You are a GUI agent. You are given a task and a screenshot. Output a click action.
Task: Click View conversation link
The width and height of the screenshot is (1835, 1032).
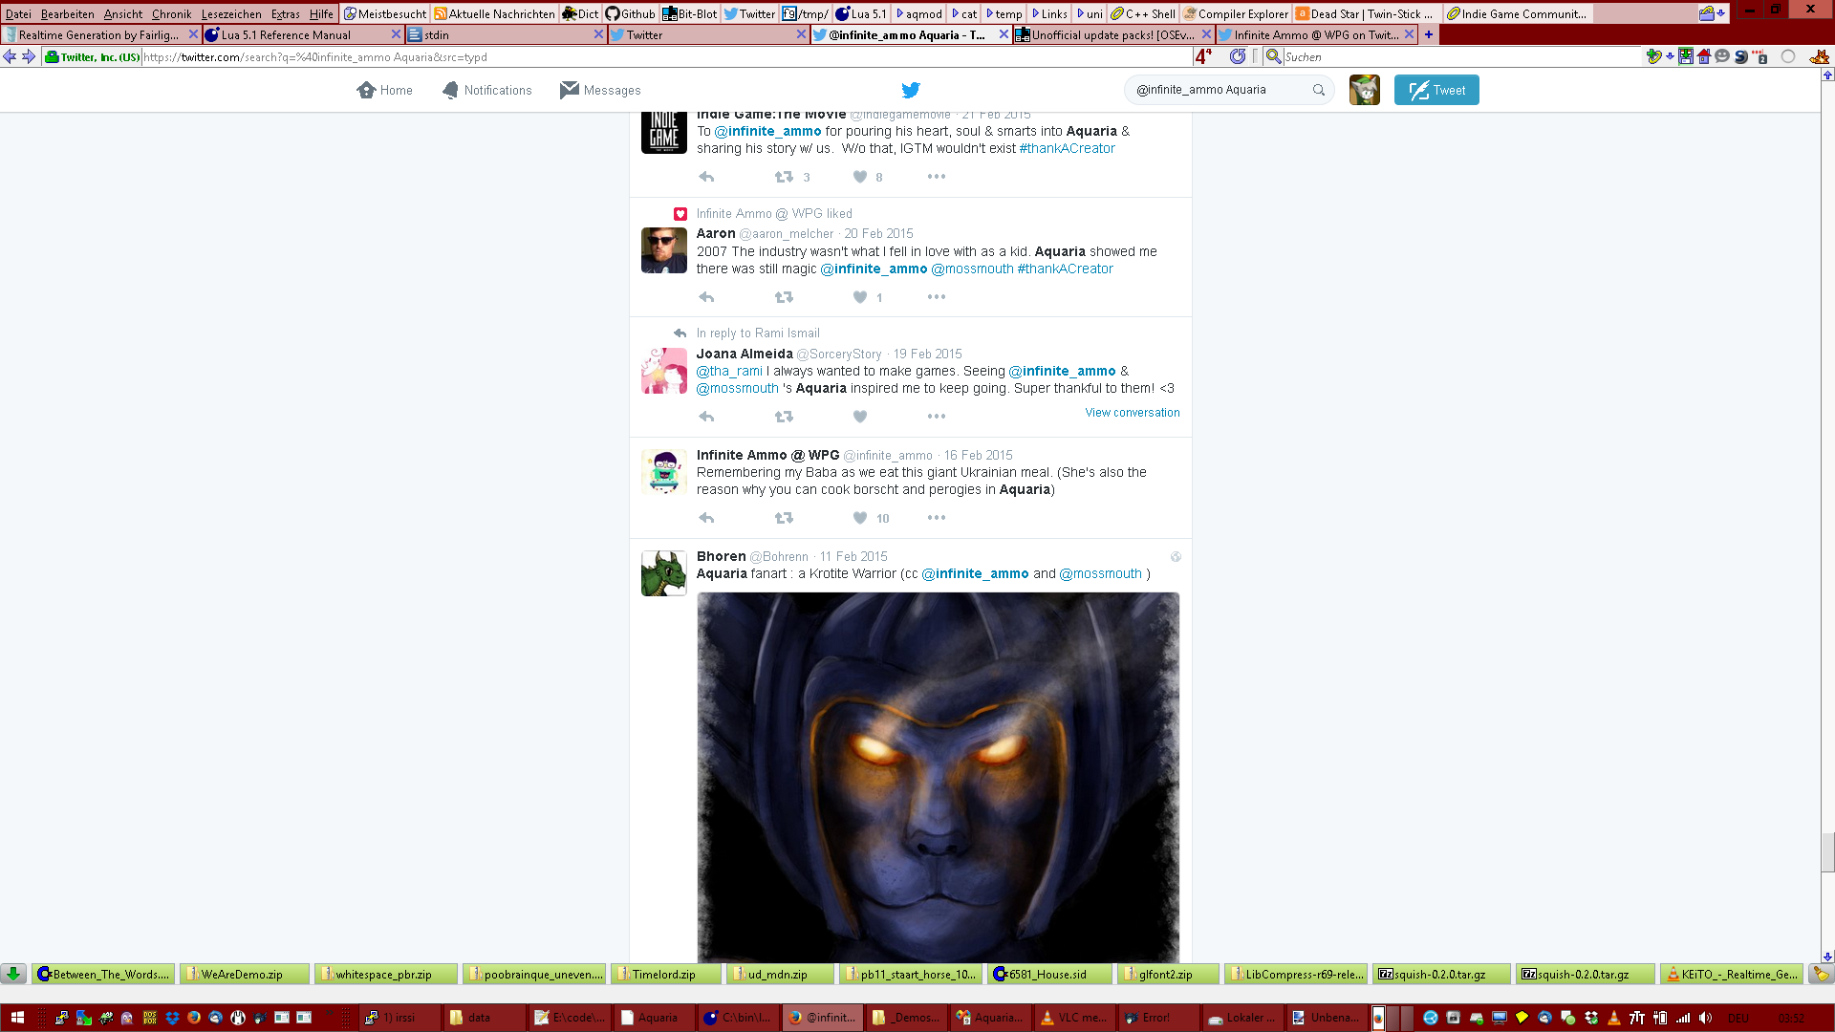coord(1133,413)
